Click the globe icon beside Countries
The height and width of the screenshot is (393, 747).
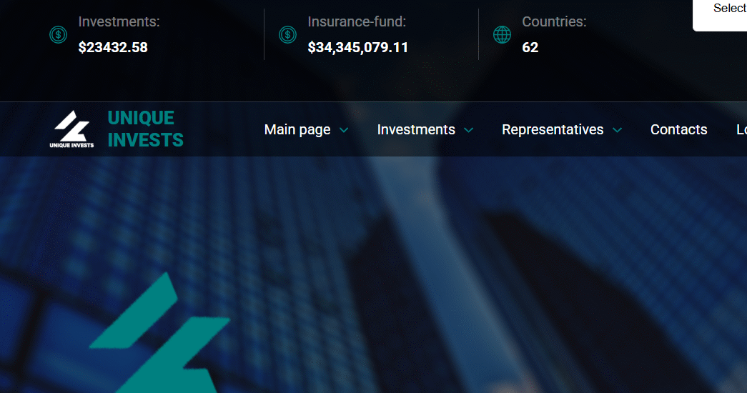pos(502,35)
